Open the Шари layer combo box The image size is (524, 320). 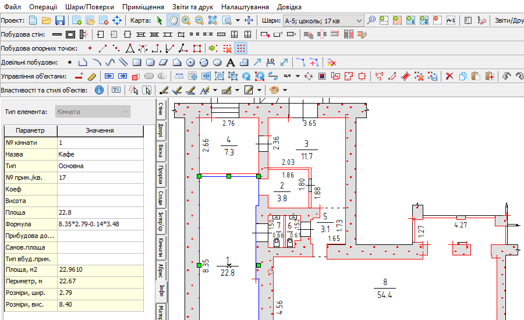point(323,21)
